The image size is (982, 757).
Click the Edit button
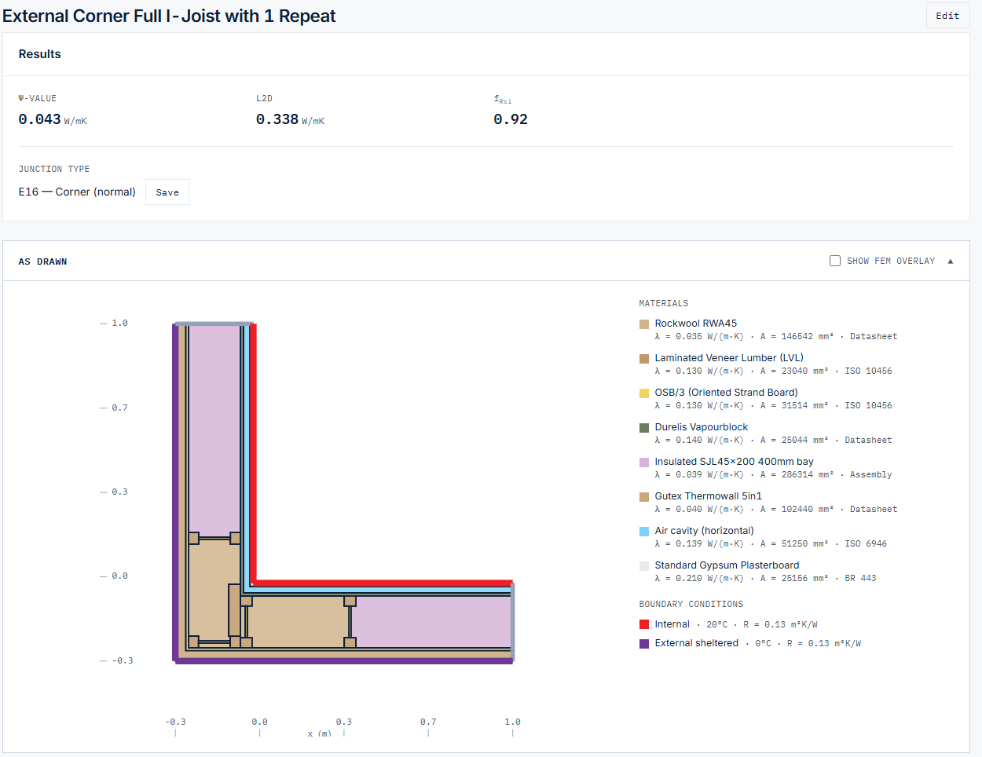pyautogui.click(x=947, y=16)
